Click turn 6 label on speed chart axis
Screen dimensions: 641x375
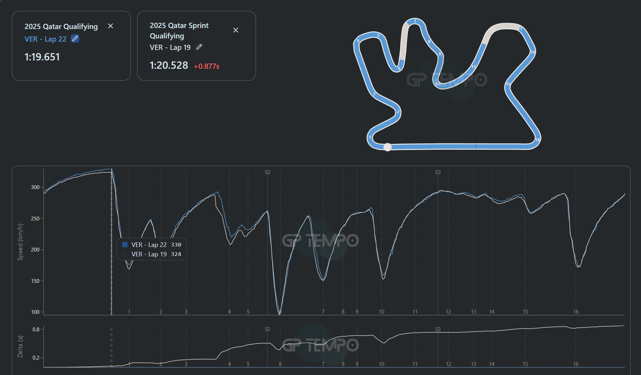(280, 312)
